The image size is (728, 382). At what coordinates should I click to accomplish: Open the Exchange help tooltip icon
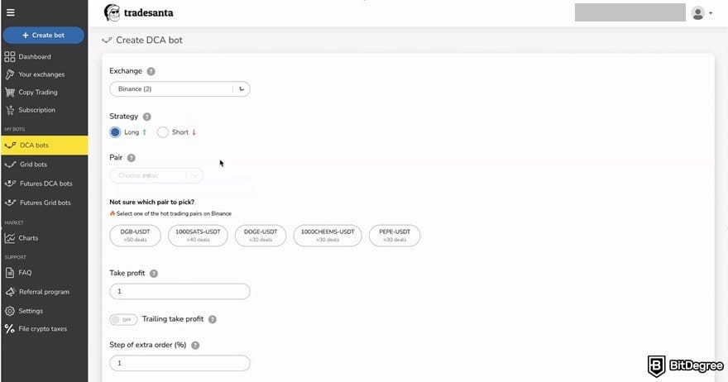[151, 71]
